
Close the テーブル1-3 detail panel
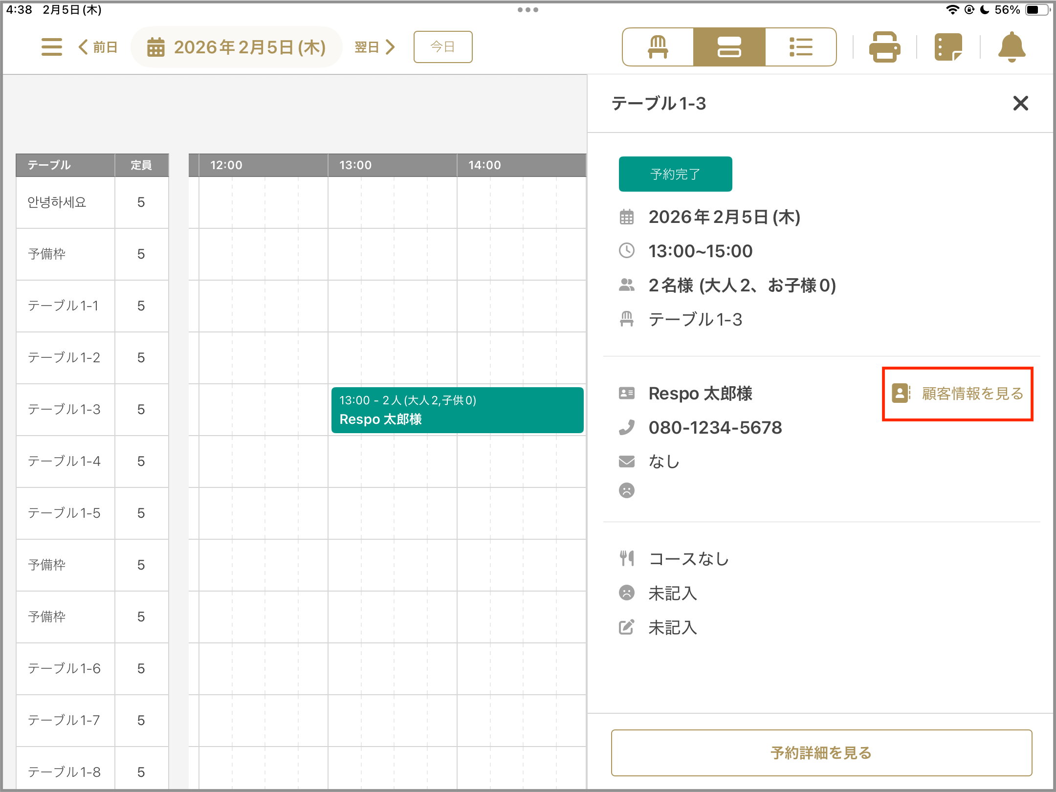(x=1020, y=103)
